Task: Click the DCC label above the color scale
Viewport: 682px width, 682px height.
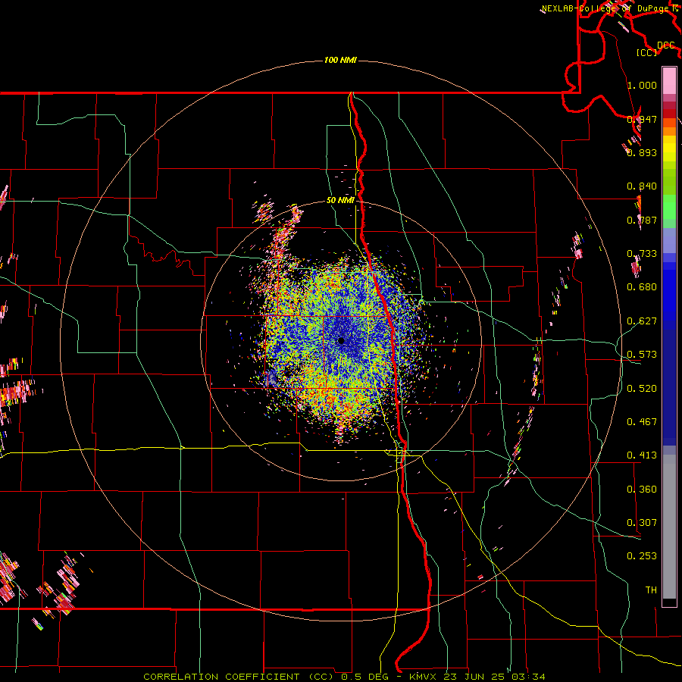Action: click(x=666, y=45)
